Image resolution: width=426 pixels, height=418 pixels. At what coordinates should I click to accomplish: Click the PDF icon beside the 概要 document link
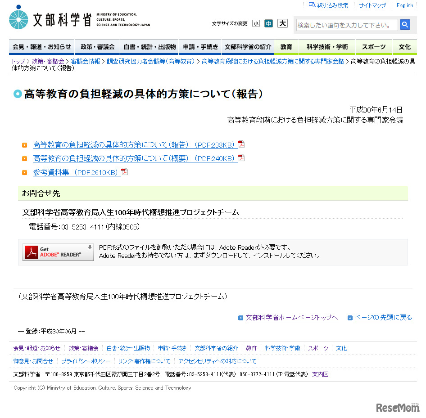click(x=241, y=158)
